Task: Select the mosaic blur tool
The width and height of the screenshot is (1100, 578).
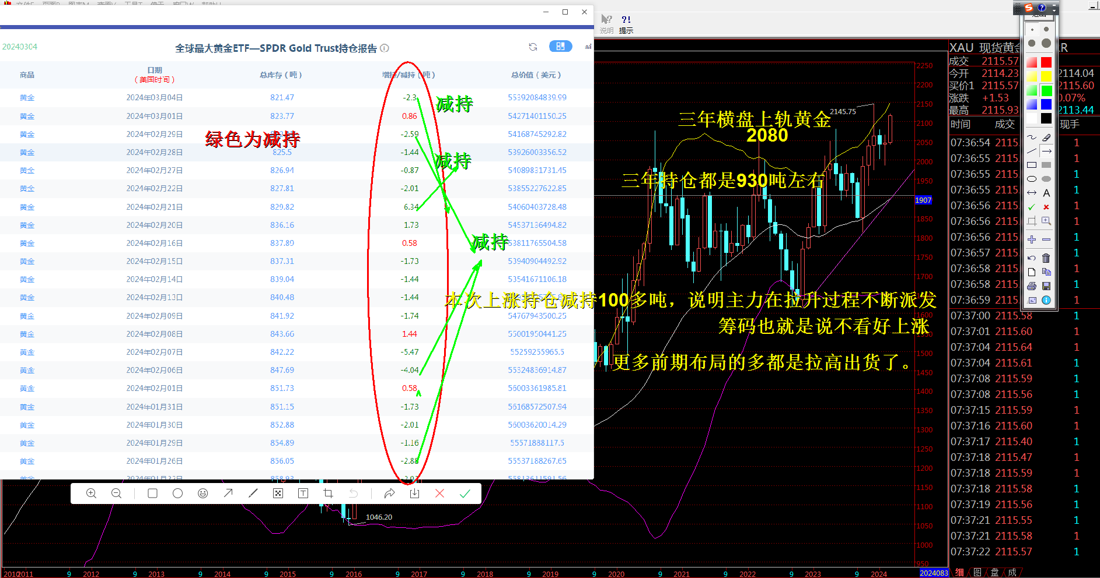Action: pyautogui.click(x=278, y=494)
